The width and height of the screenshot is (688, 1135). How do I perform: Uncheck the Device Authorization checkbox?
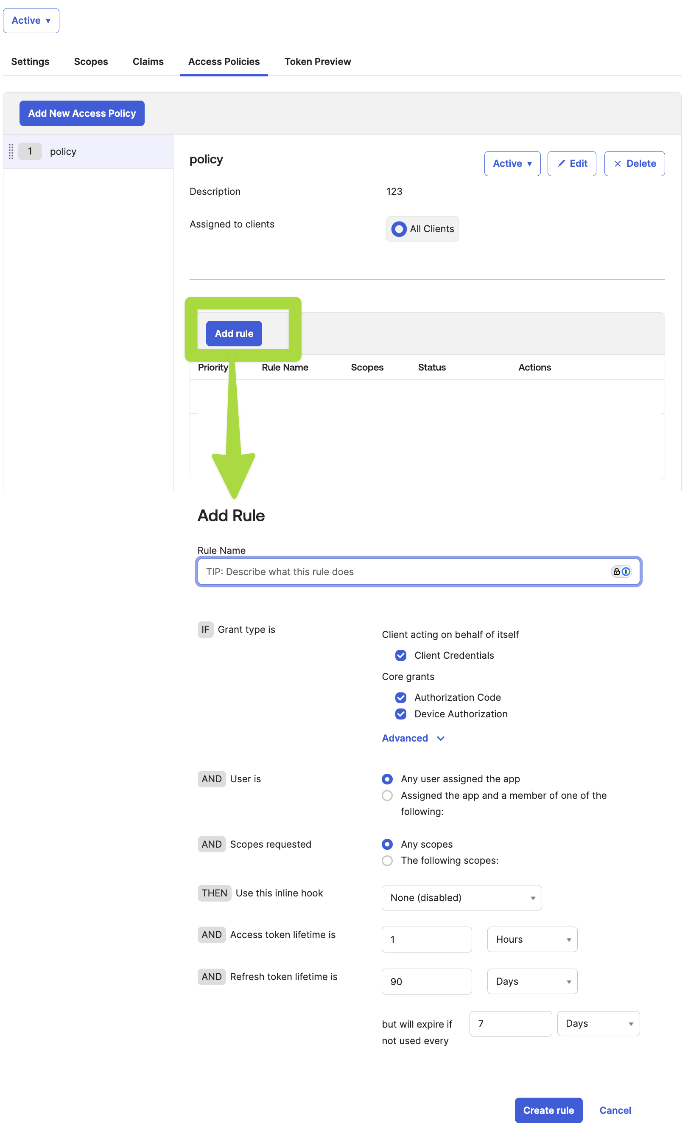[x=401, y=714]
